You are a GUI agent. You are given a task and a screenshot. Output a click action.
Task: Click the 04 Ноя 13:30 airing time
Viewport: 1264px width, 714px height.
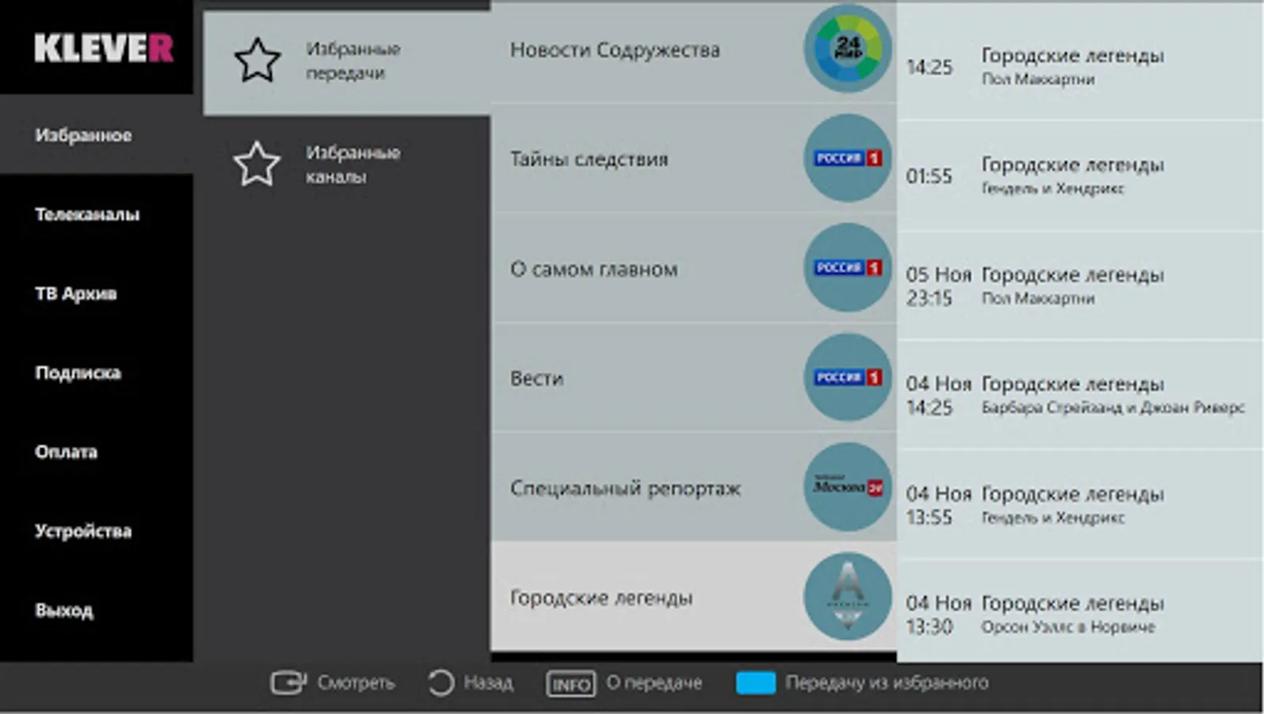point(938,615)
